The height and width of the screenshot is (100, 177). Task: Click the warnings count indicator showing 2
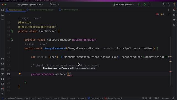click(162, 14)
